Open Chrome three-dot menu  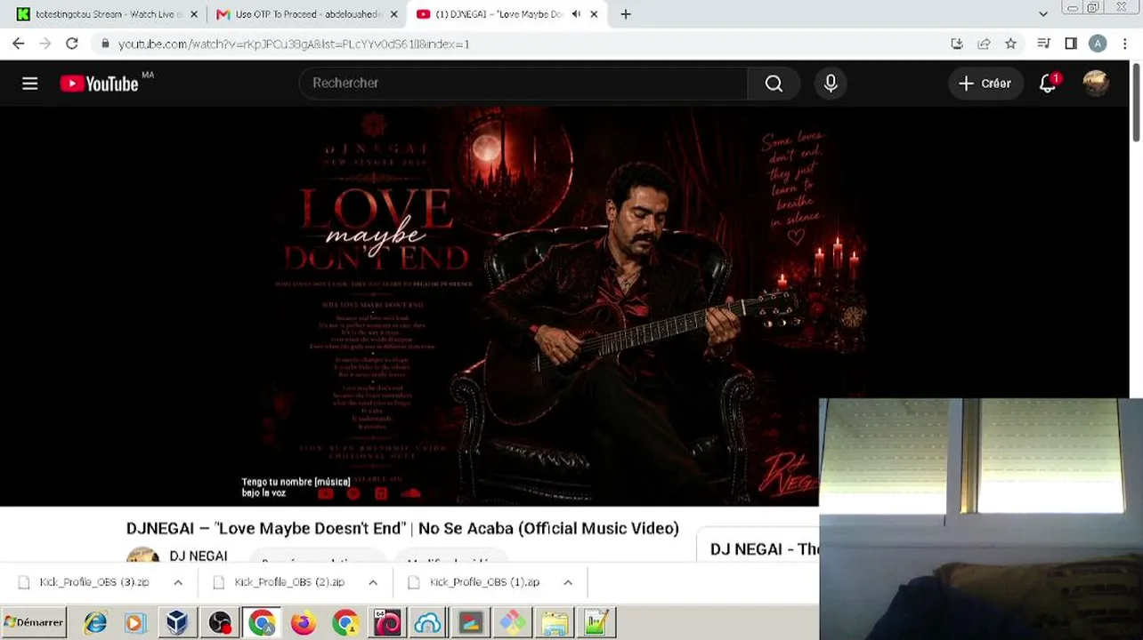[x=1125, y=44]
